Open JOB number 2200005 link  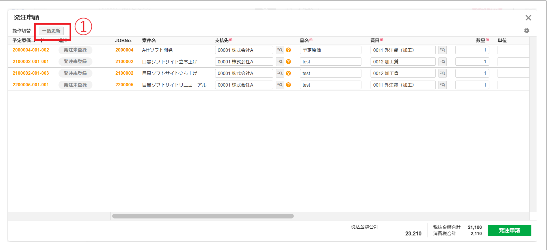(124, 85)
